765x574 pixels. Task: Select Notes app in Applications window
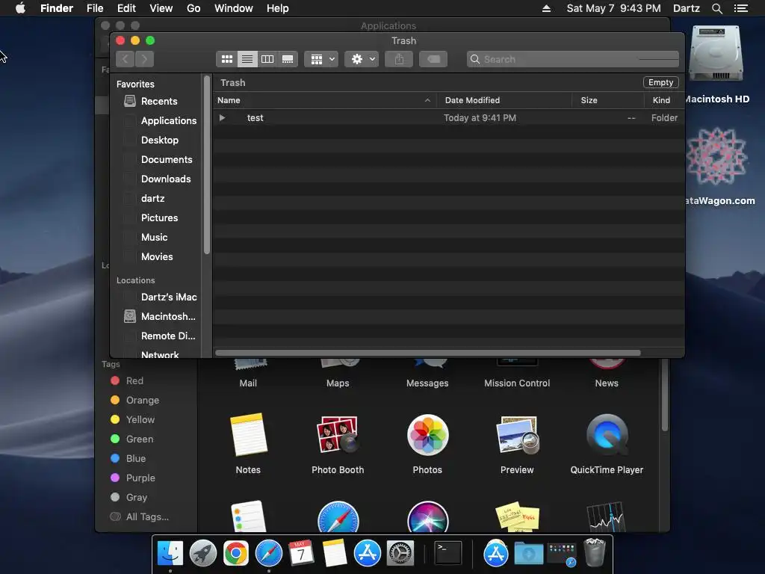pos(248,435)
